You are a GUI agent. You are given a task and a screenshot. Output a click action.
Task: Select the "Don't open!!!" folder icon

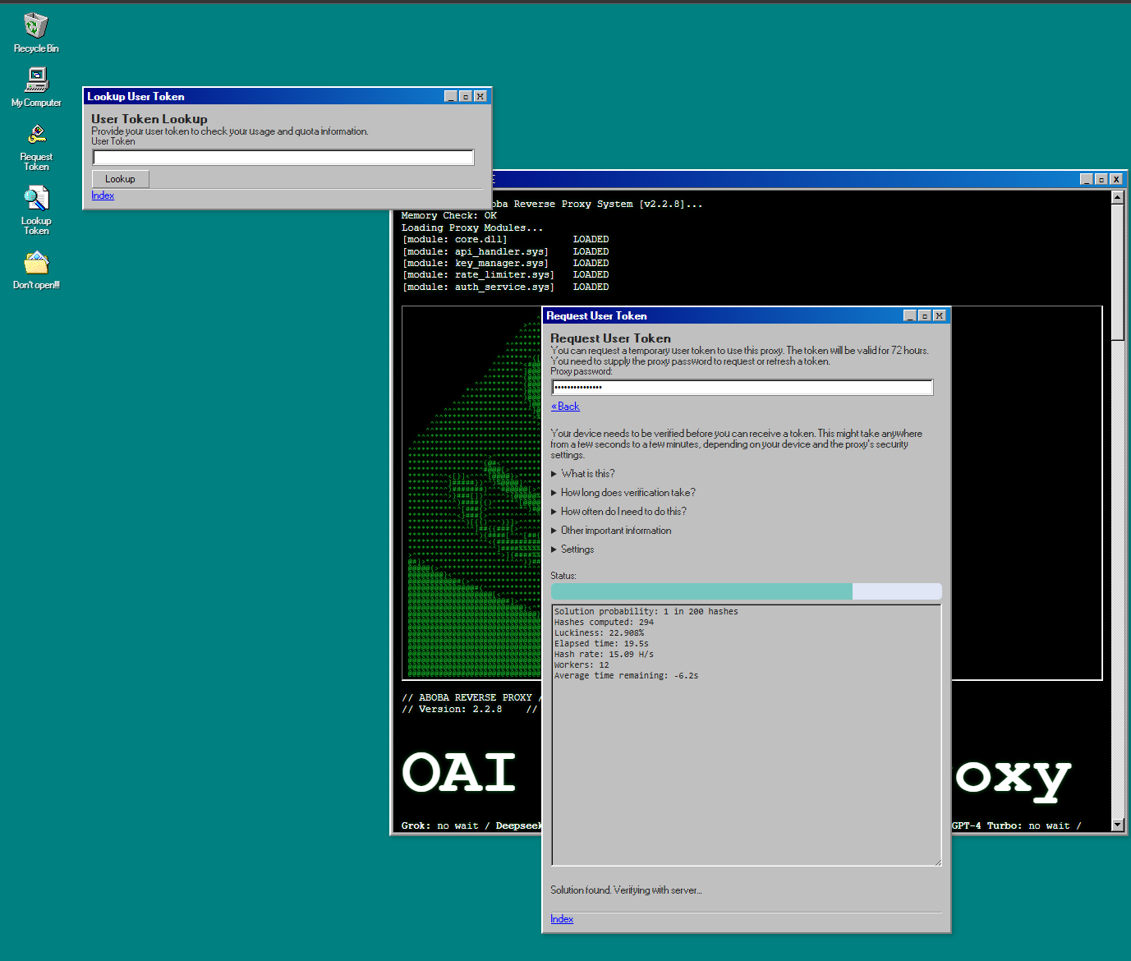pyautogui.click(x=36, y=270)
